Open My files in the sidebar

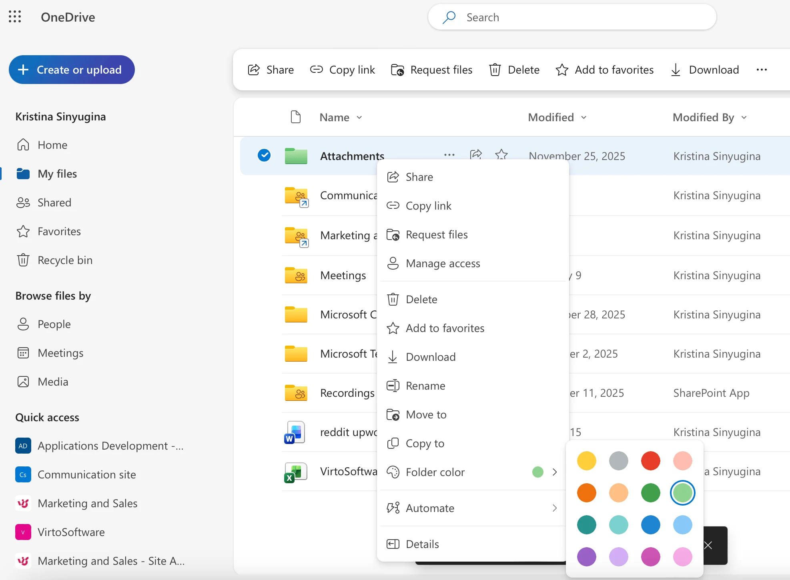click(x=46, y=174)
